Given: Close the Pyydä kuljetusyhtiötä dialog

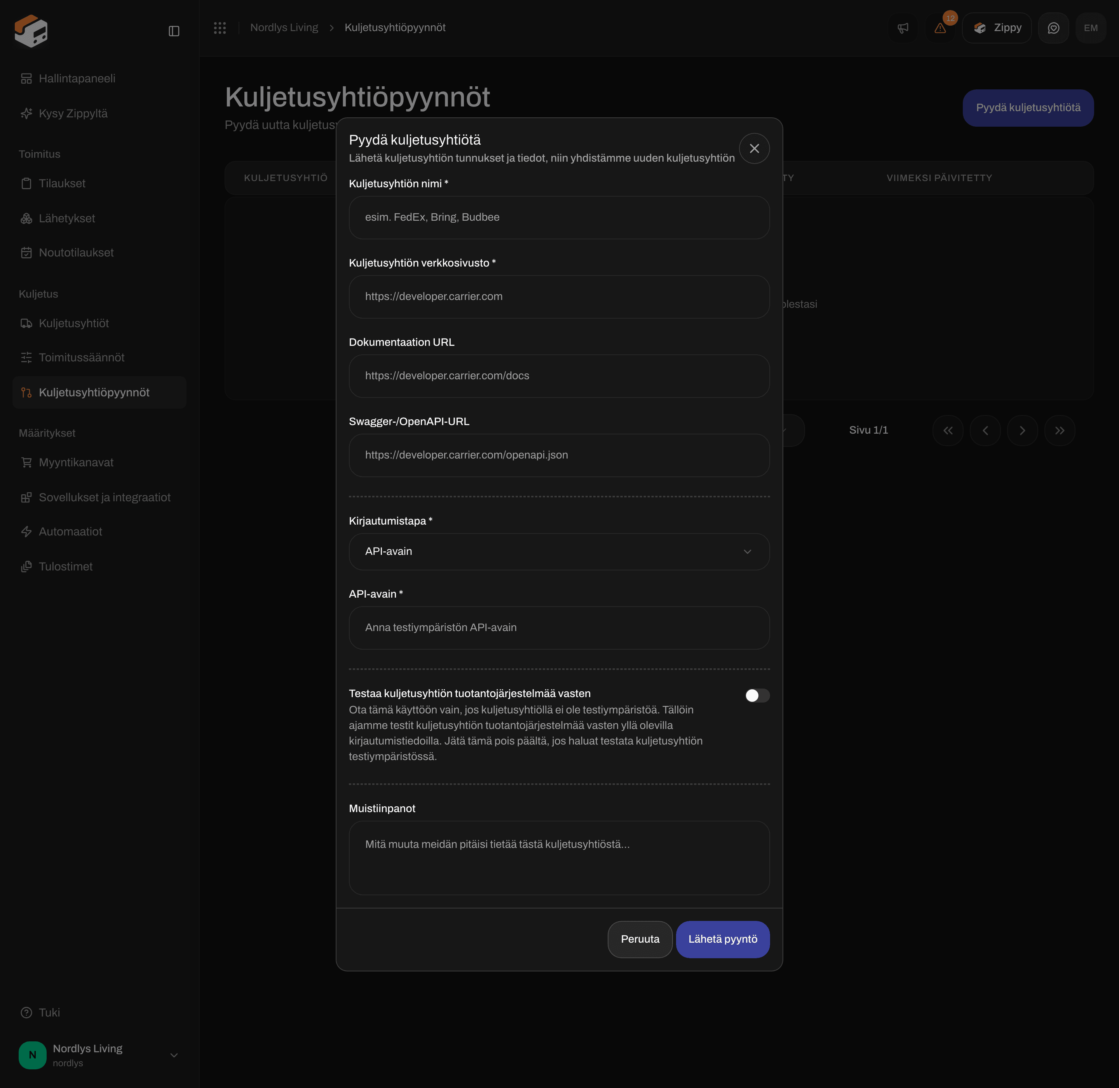Looking at the screenshot, I should pos(755,148).
